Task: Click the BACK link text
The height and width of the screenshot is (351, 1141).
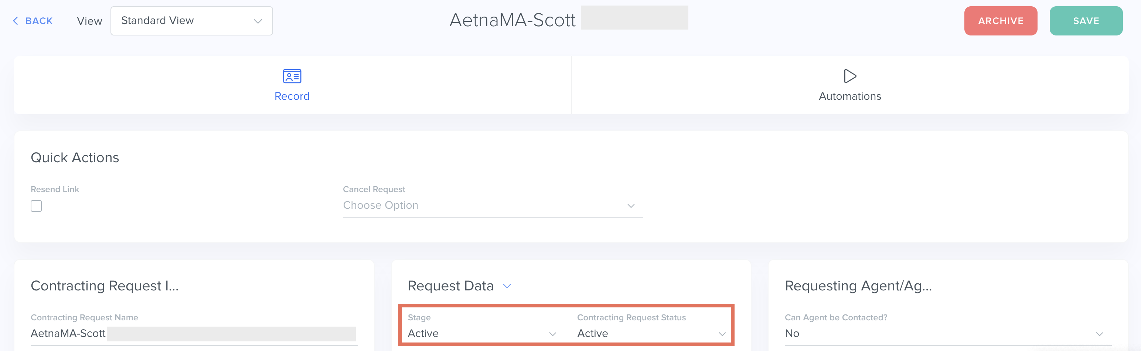Action: [x=39, y=21]
